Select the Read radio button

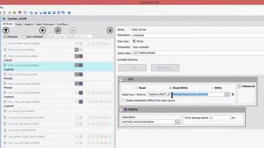pos(137,88)
